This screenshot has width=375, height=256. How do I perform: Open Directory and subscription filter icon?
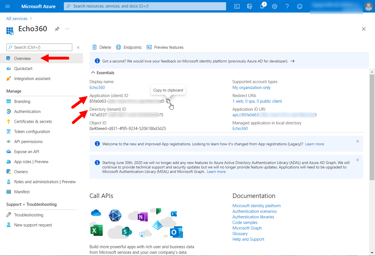250,6
